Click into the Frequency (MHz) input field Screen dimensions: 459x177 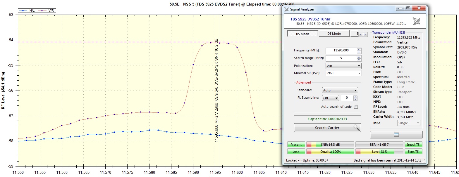coord(341,51)
